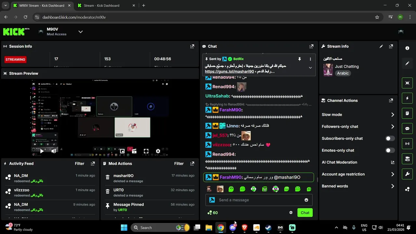
Task: Pop out the Chat panel
Action: (311, 46)
